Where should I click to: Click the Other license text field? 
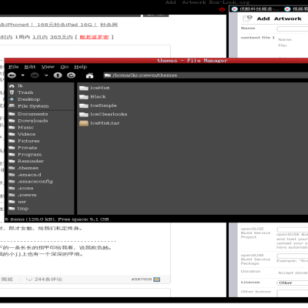(293, 293)
